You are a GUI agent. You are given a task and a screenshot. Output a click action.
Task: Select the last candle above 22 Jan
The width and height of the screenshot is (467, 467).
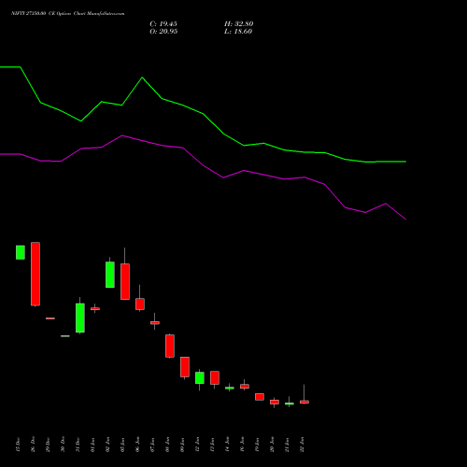[304, 402]
